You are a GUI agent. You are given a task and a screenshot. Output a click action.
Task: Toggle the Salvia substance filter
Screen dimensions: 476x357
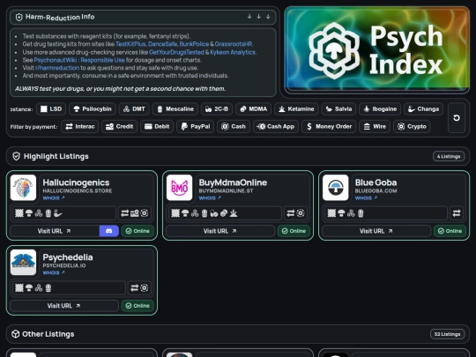[338, 109]
